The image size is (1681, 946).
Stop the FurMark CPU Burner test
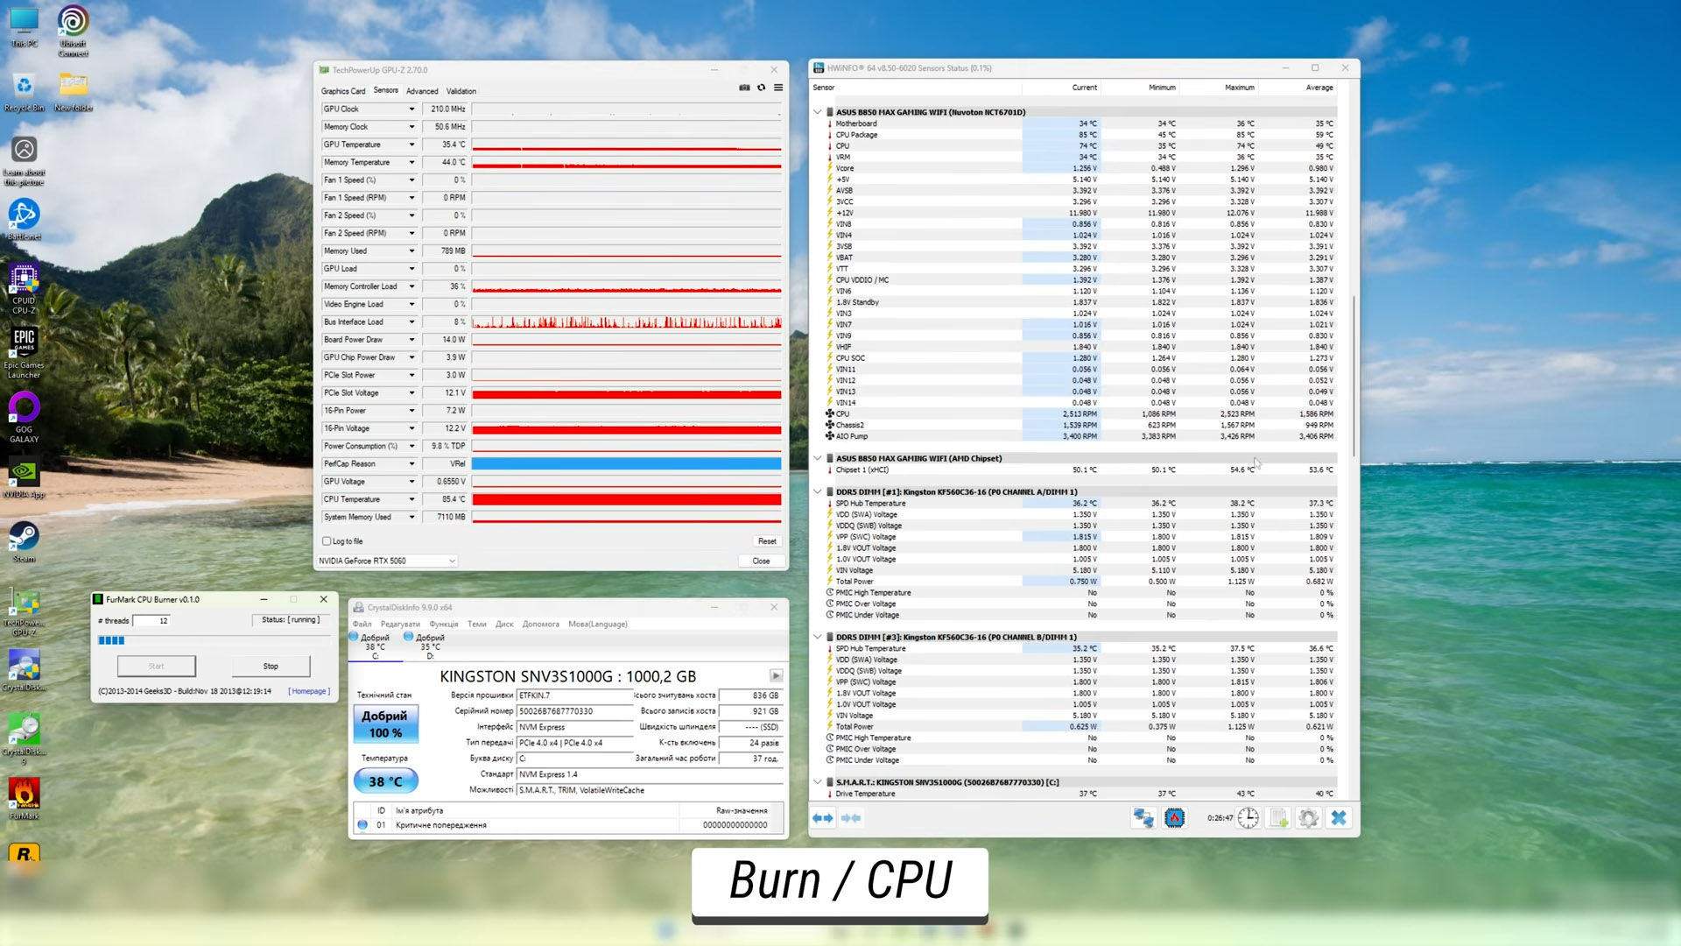[271, 667]
